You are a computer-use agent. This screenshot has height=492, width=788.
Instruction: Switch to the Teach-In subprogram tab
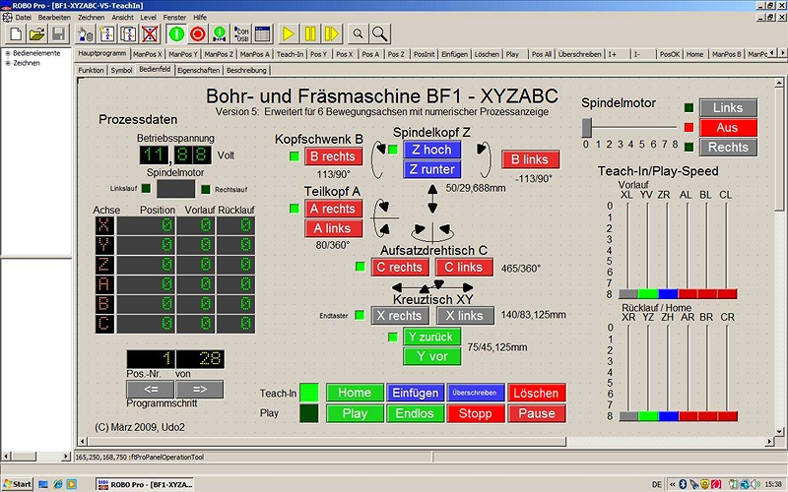[x=290, y=54]
